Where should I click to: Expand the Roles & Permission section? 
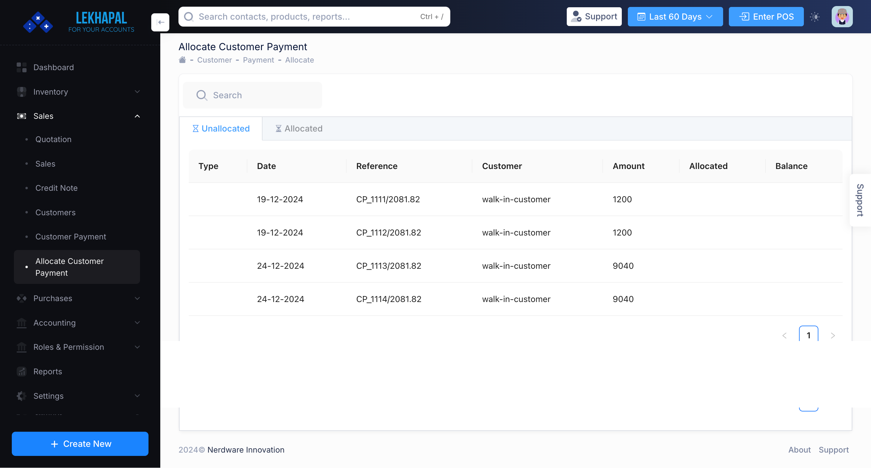tap(137, 347)
